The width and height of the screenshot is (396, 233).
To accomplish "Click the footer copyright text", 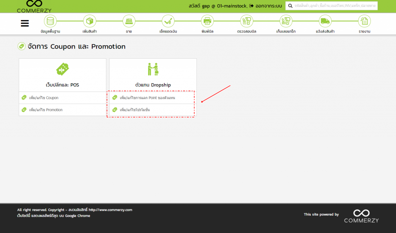I will point(75,210).
